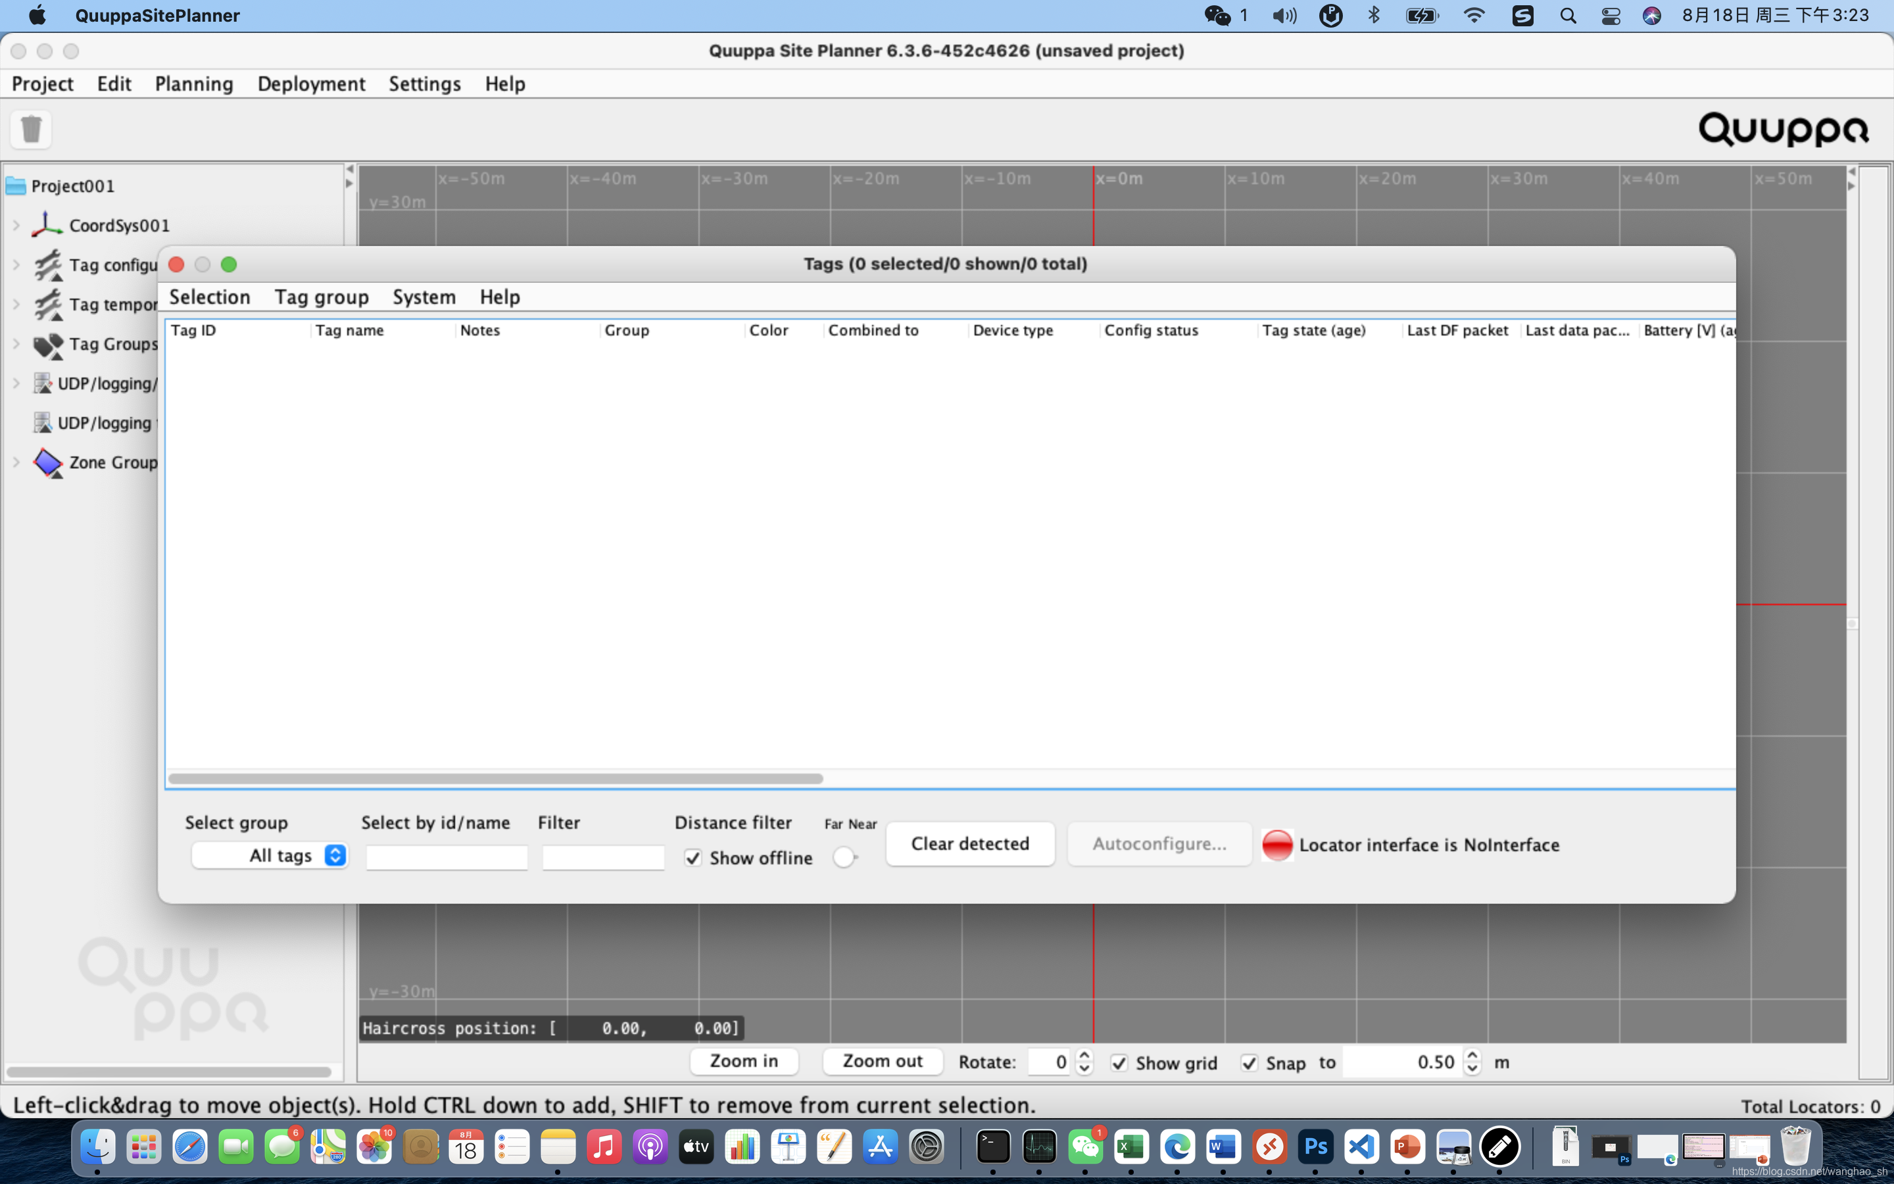
Task: Sort table by Tag ID column header
Action: coord(238,330)
